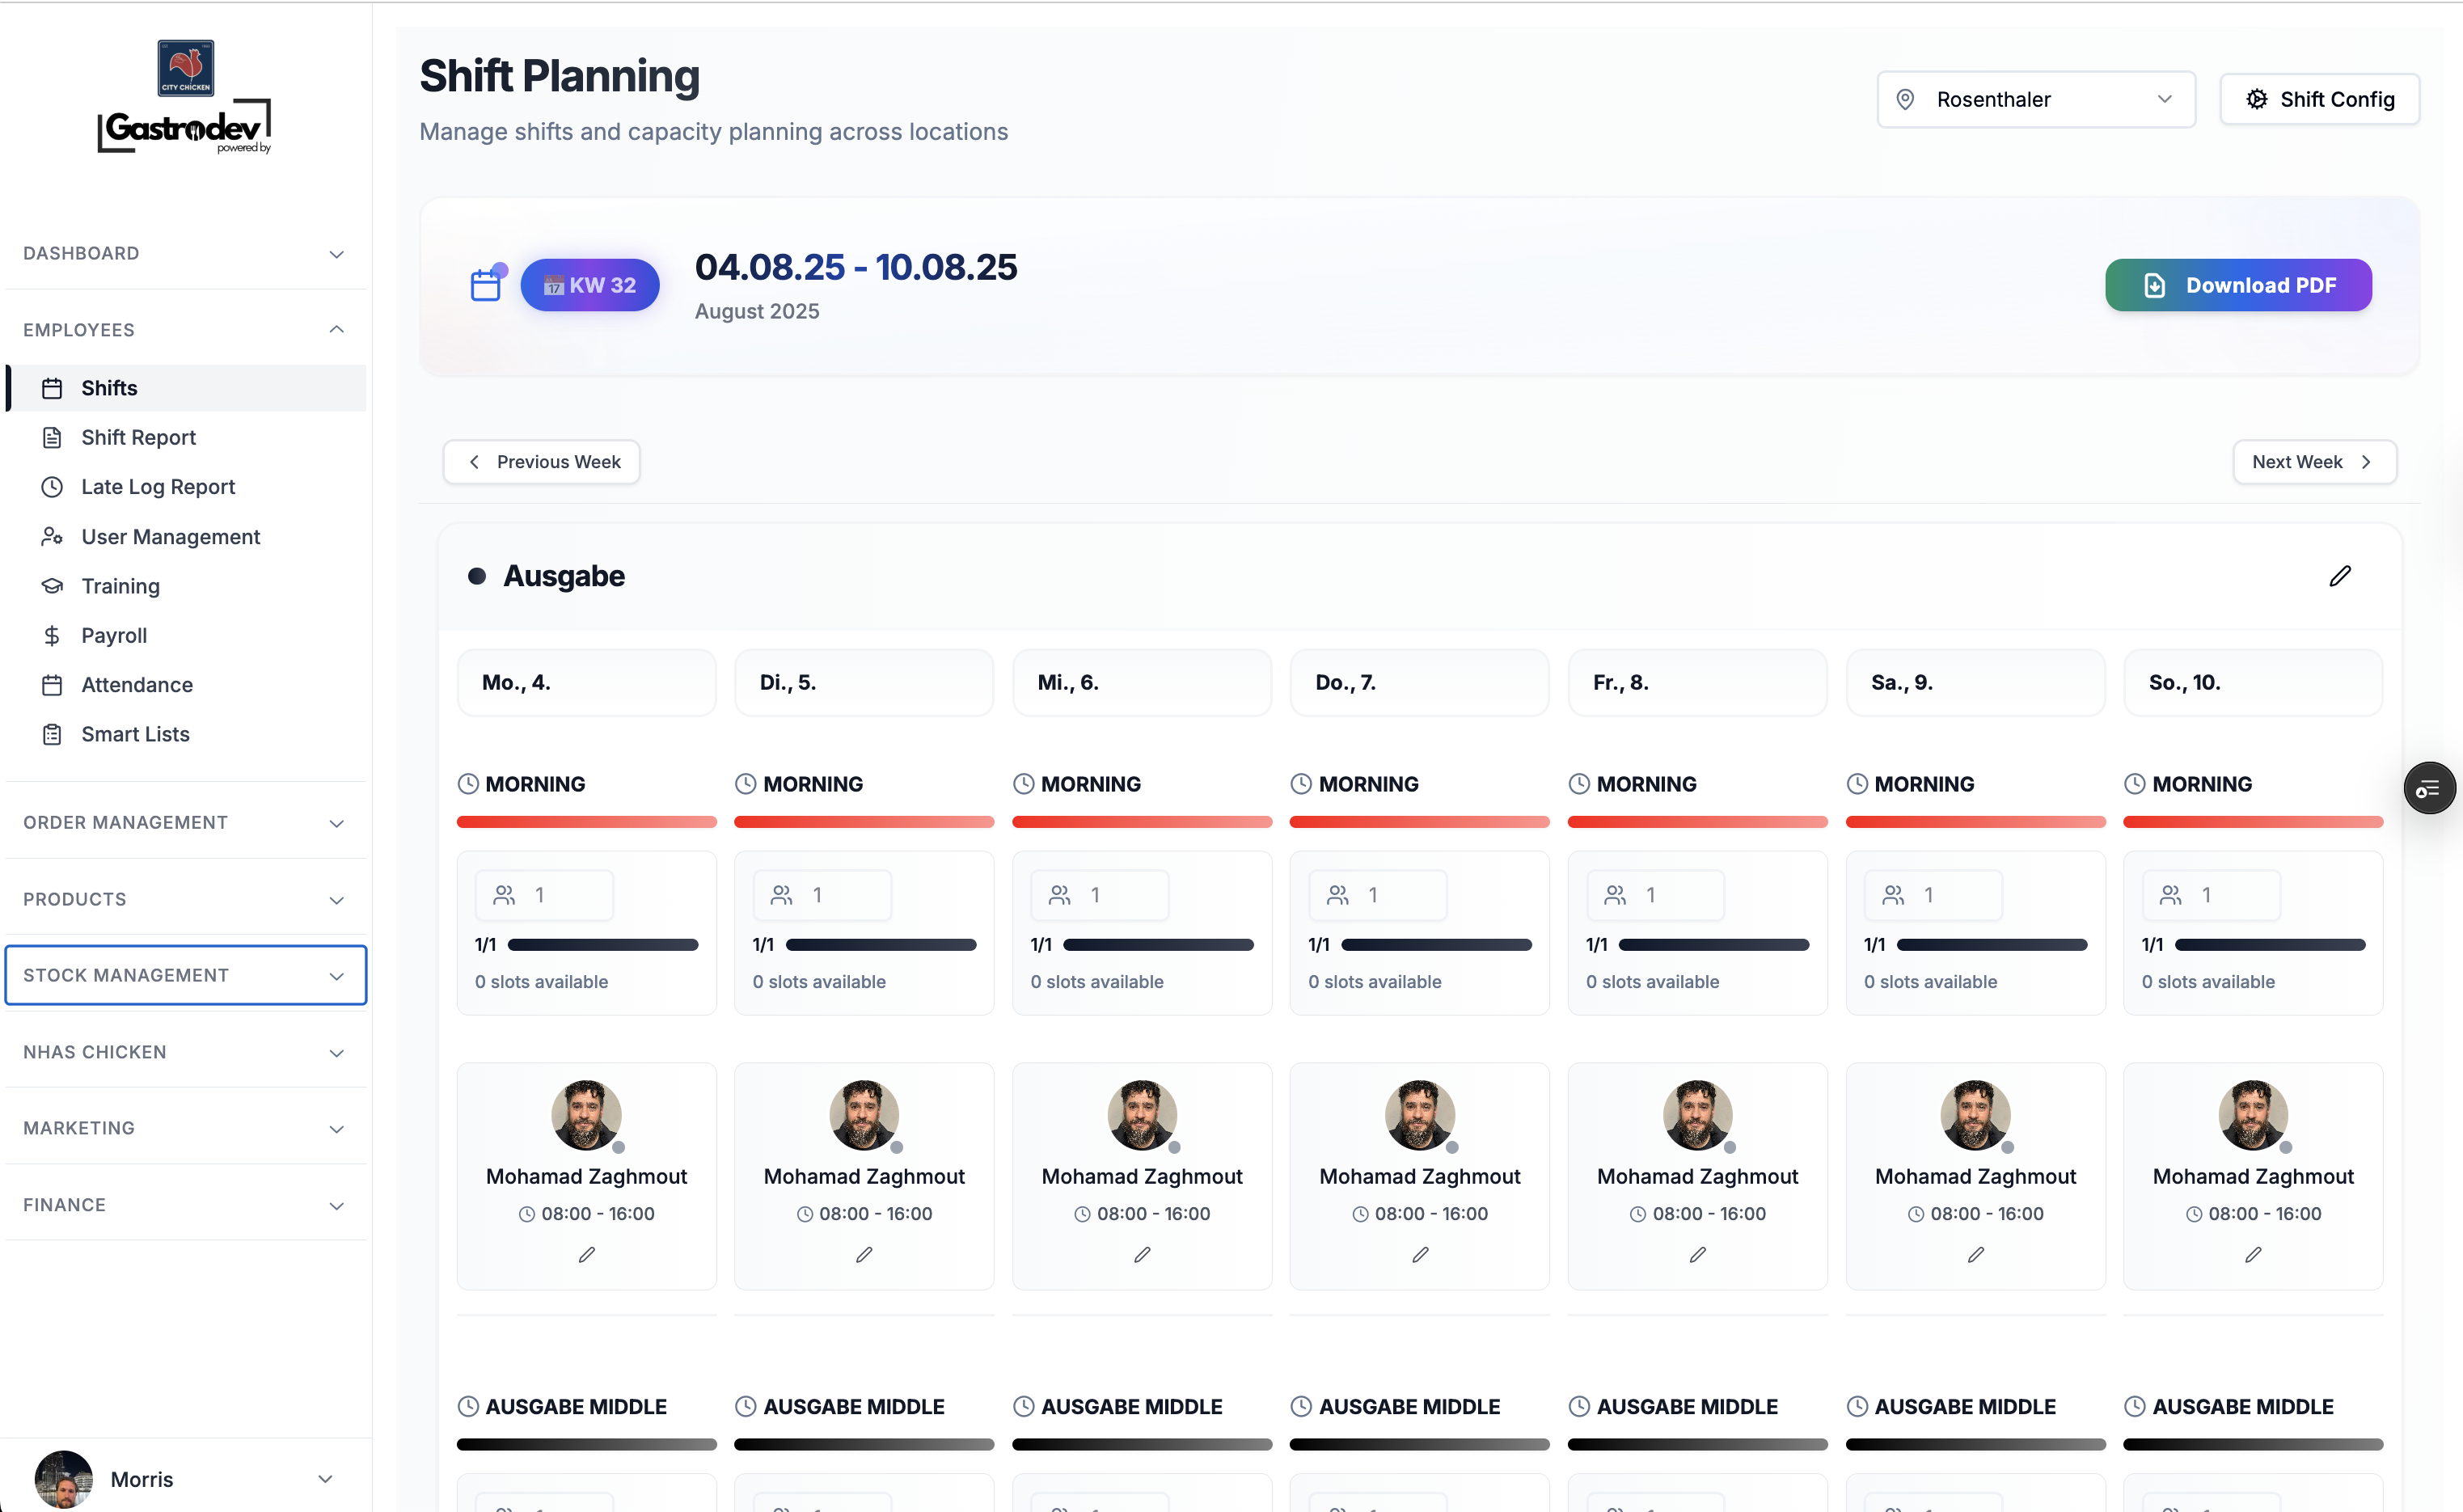Screen dimensions: 2463x1512
Task: Open the Rosenthaler location dropdown
Action: [2035, 99]
